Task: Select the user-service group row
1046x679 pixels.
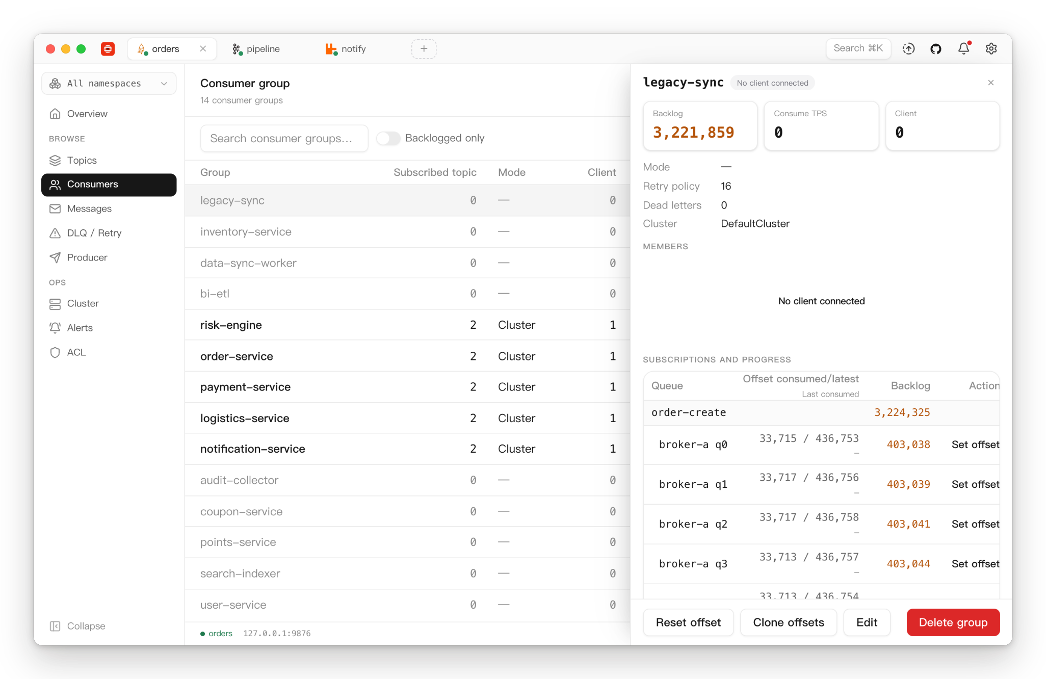Action: click(407, 605)
